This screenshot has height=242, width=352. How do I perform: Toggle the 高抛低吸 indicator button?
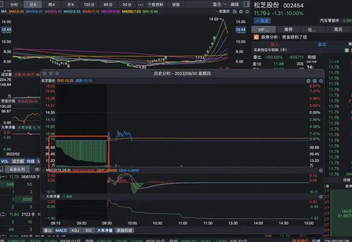tap(125, 230)
